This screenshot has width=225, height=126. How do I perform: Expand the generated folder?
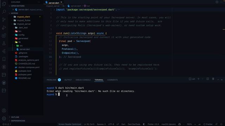(23, 38)
